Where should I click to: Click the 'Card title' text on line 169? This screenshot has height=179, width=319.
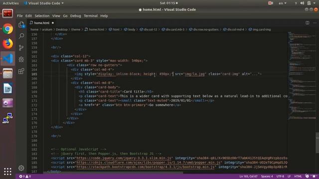pos(134,91)
